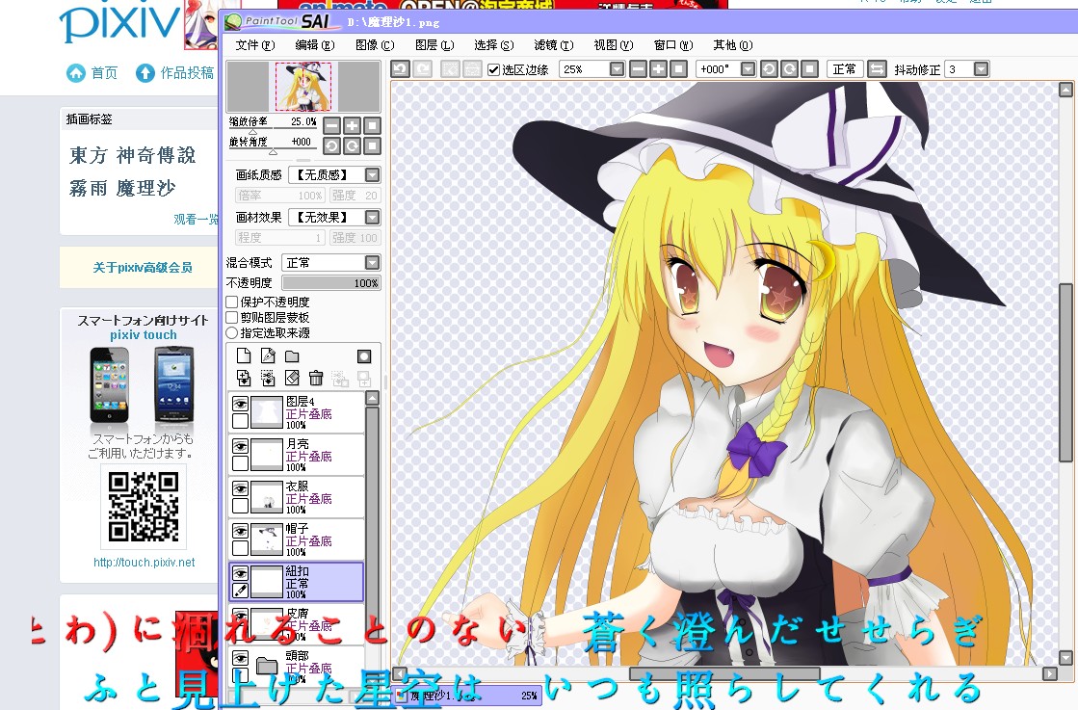Click the Redo button in SAI toolbar
1078x710 pixels.
click(x=422, y=68)
